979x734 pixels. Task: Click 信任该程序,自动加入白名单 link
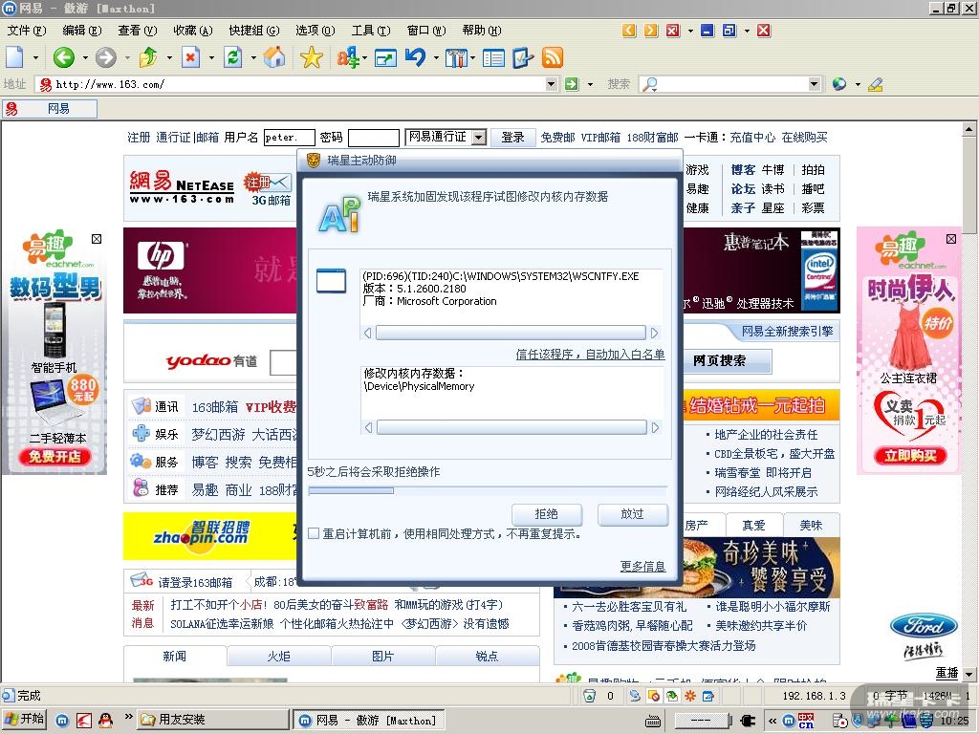click(590, 354)
